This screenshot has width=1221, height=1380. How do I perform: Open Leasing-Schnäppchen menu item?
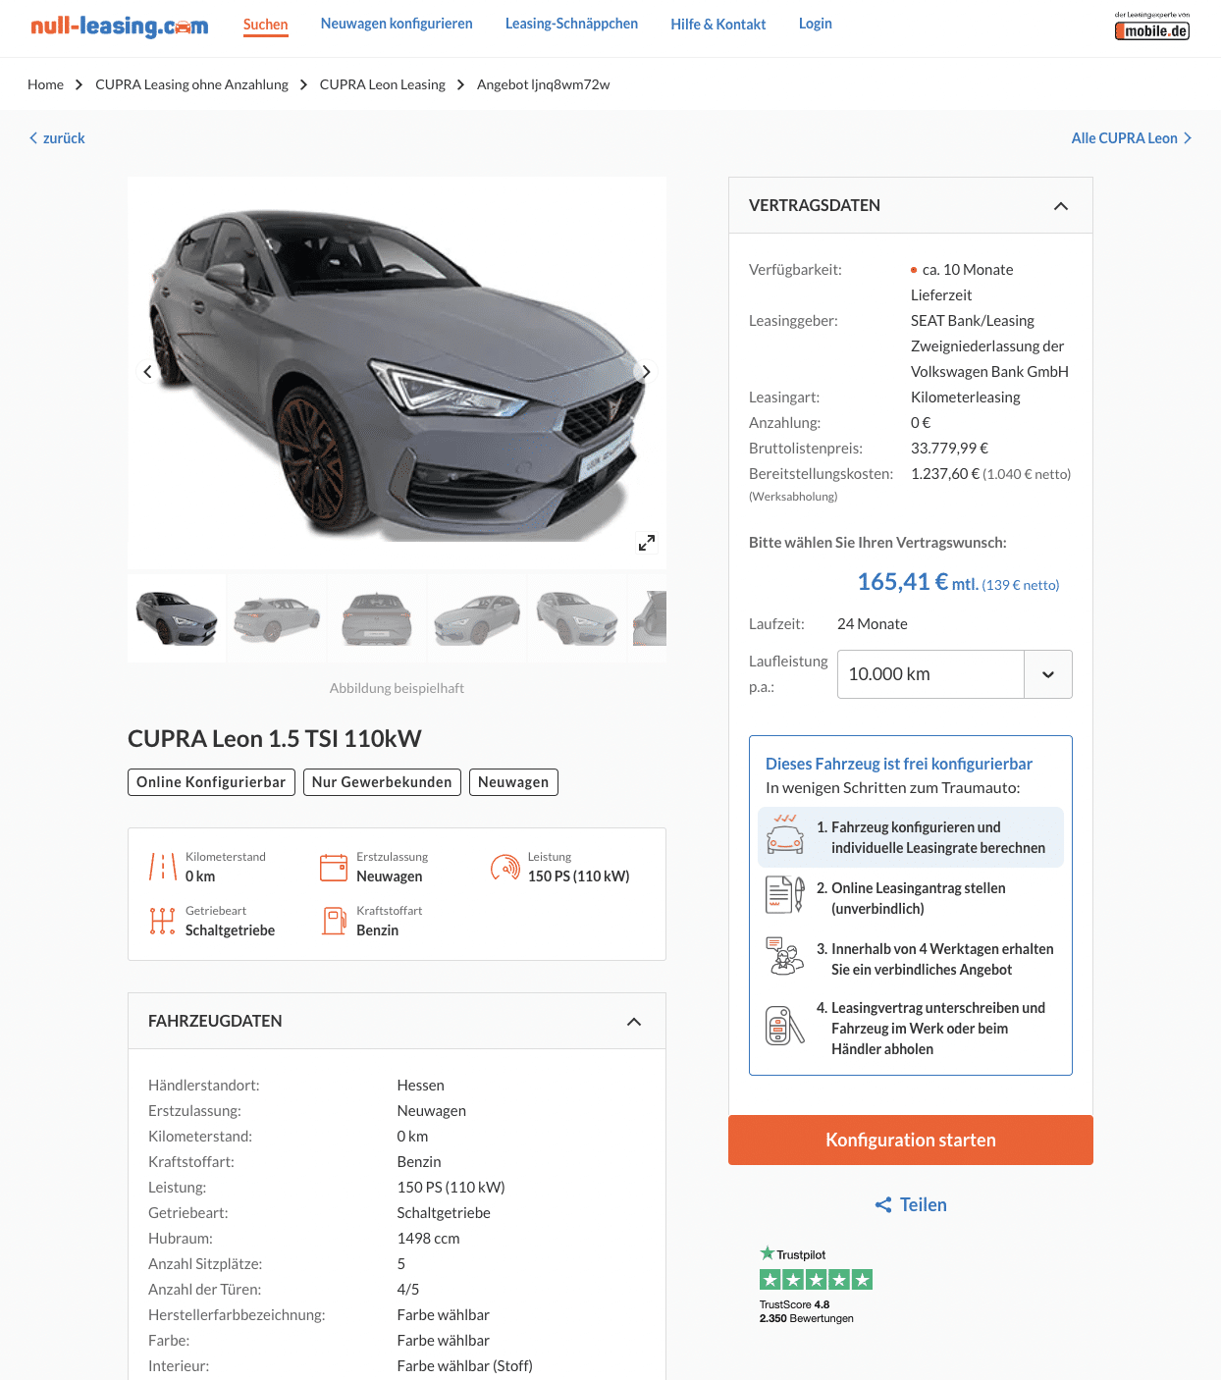click(x=571, y=24)
